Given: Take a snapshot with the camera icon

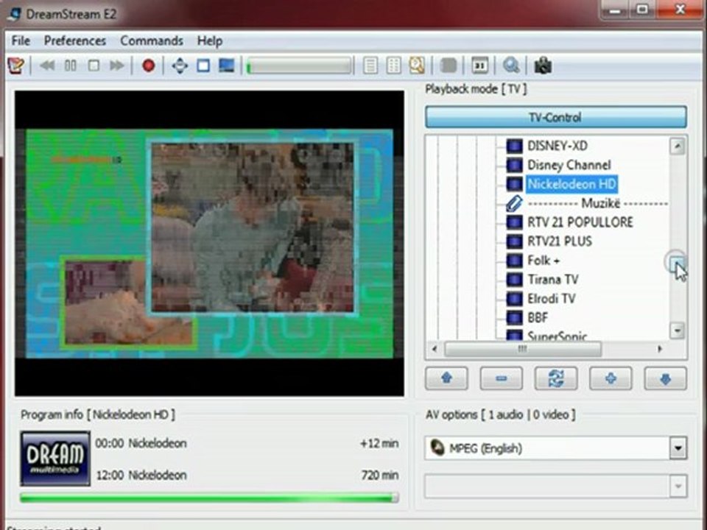Looking at the screenshot, I should pos(543,66).
